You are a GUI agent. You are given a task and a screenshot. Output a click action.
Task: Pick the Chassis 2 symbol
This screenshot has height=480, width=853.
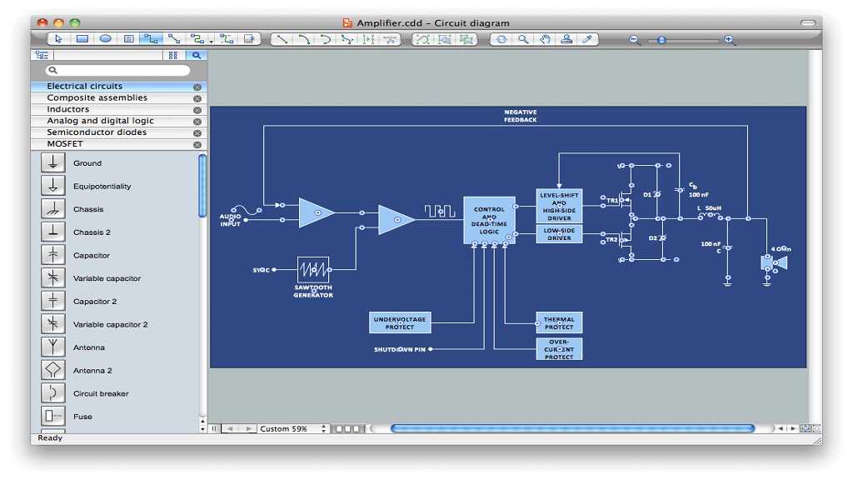(x=52, y=232)
